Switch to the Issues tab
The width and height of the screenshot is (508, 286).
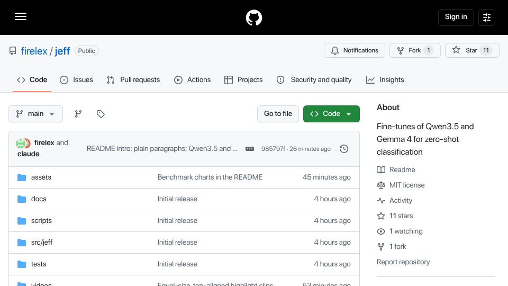(x=76, y=80)
